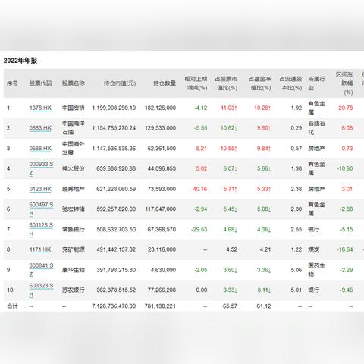Open stock code link 300841.SZ
This screenshot has height=364, width=364.
(41, 270)
